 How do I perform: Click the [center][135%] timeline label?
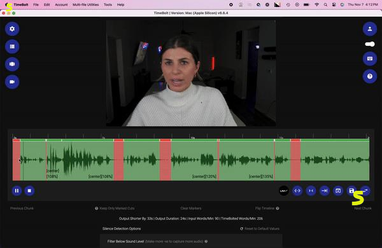261,176
